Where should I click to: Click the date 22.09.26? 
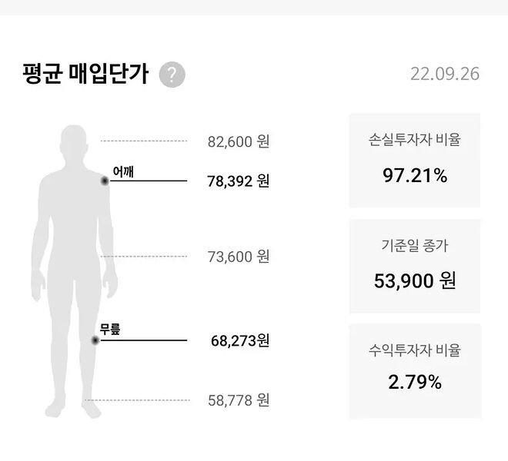point(445,75)
